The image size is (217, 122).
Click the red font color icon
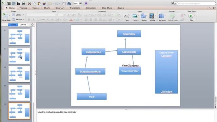[71, 20]
